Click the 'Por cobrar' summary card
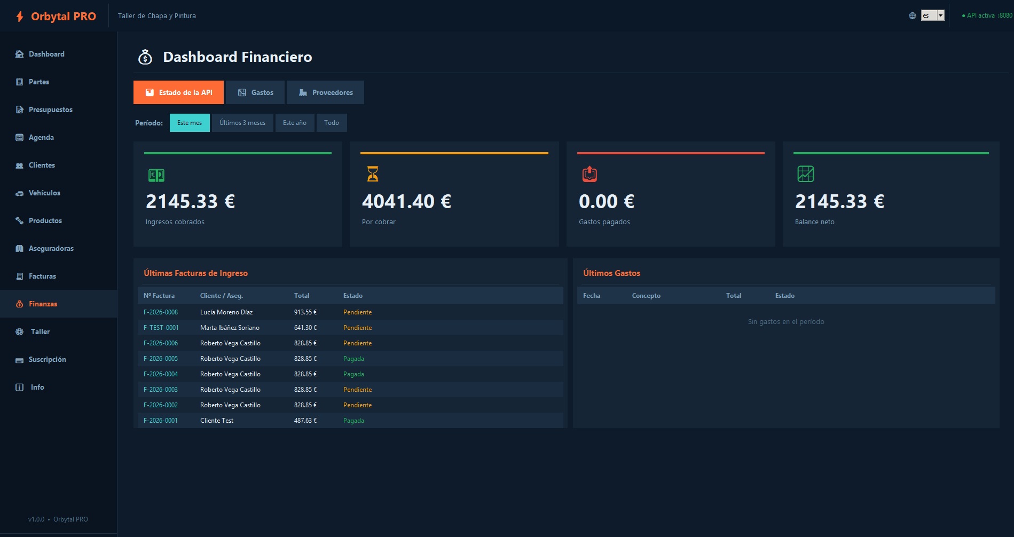This screenshot has width=1014, height=537. click(x=454, y=194)
